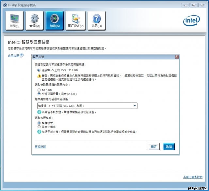Click the 選取加速模式 label
Viewport: 209px width, 191px height.
point(44,118)
